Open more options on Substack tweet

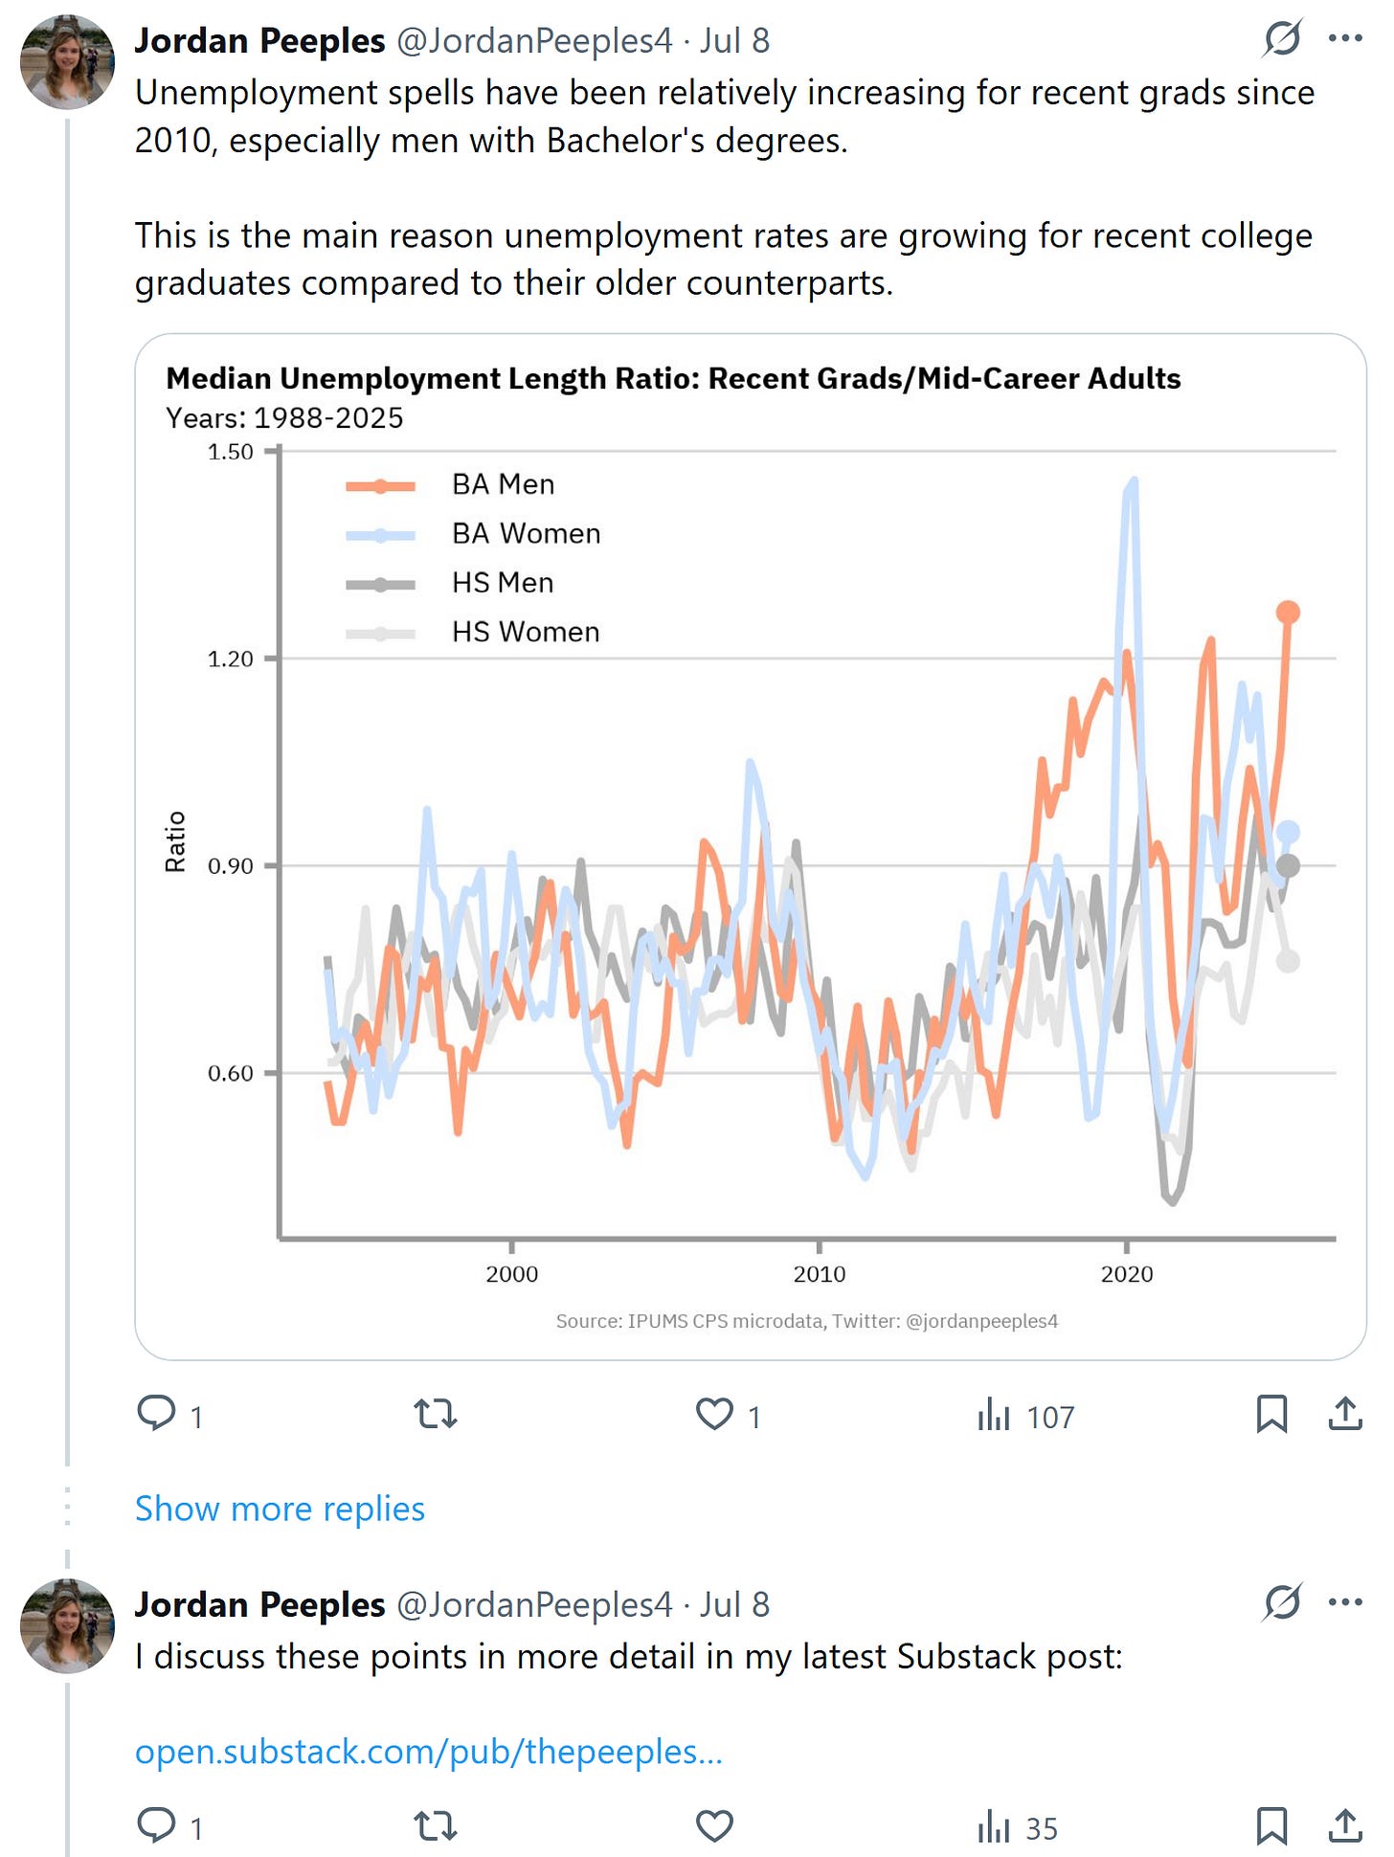(x=1345, y=1602)
